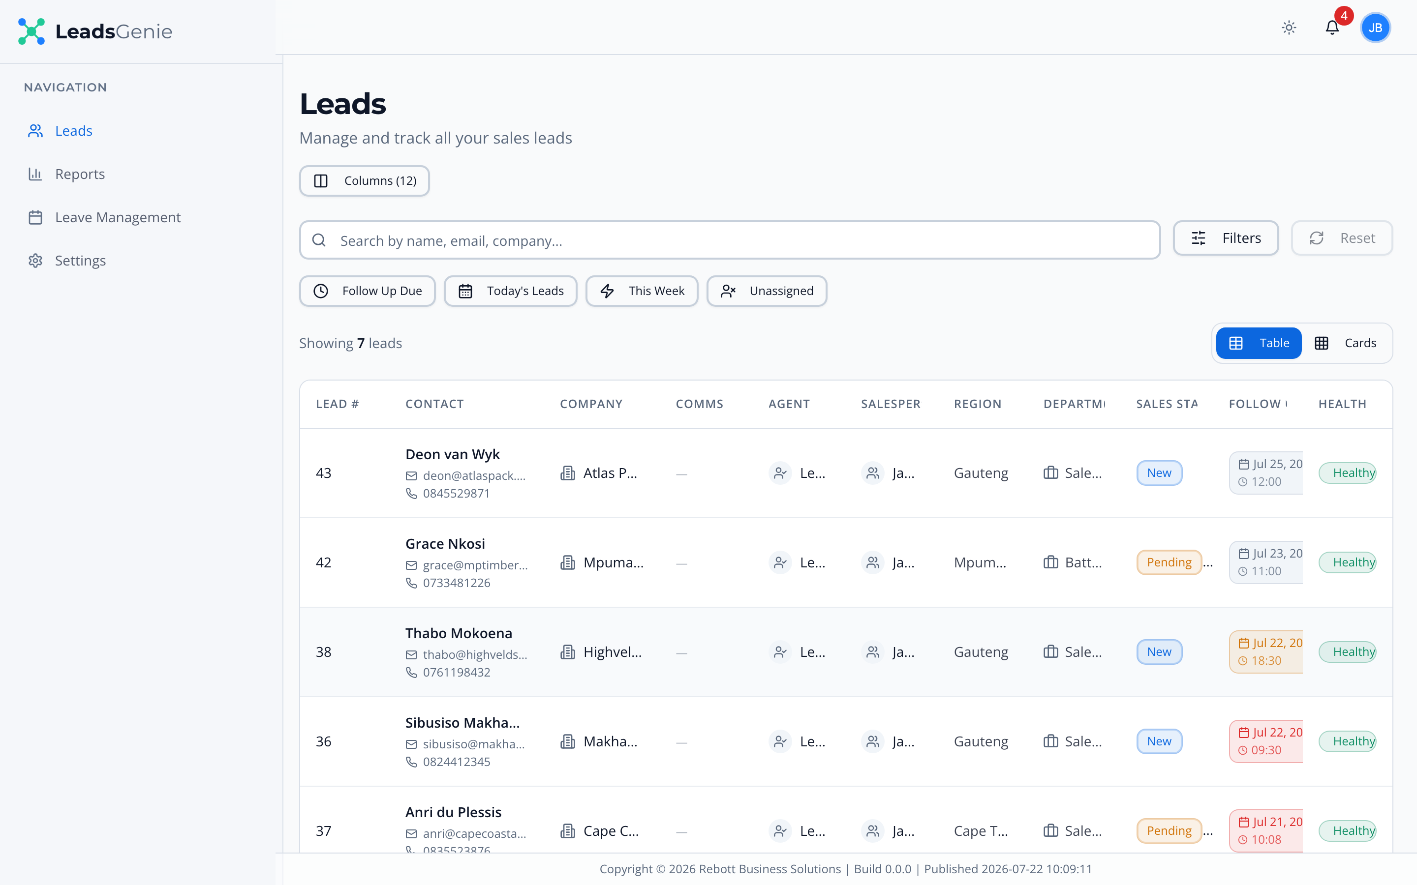Click the email icon for deon@atlaspack
The width and height of the screenshot is (1417, 885).
pos(411,476)
